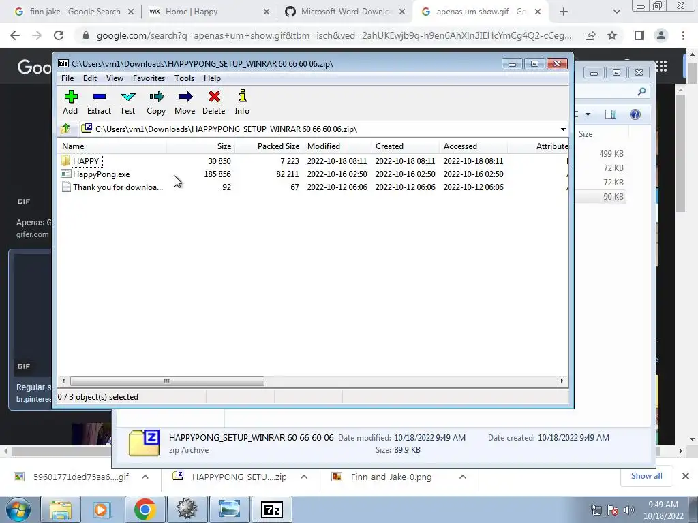
Task: Open Google apps grid icon
Action: 661,67
